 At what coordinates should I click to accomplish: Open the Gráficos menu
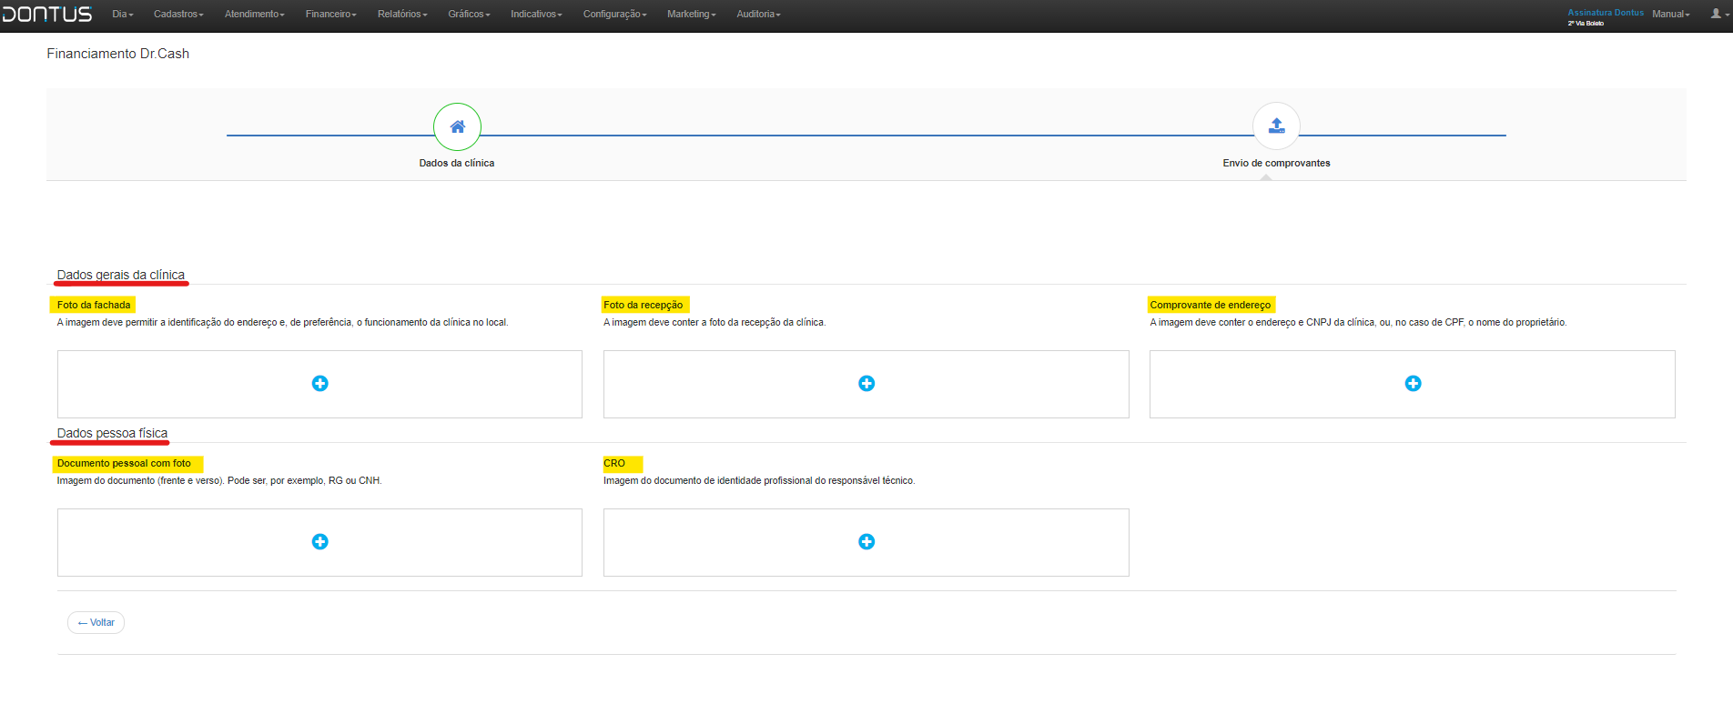click(469, 15)
